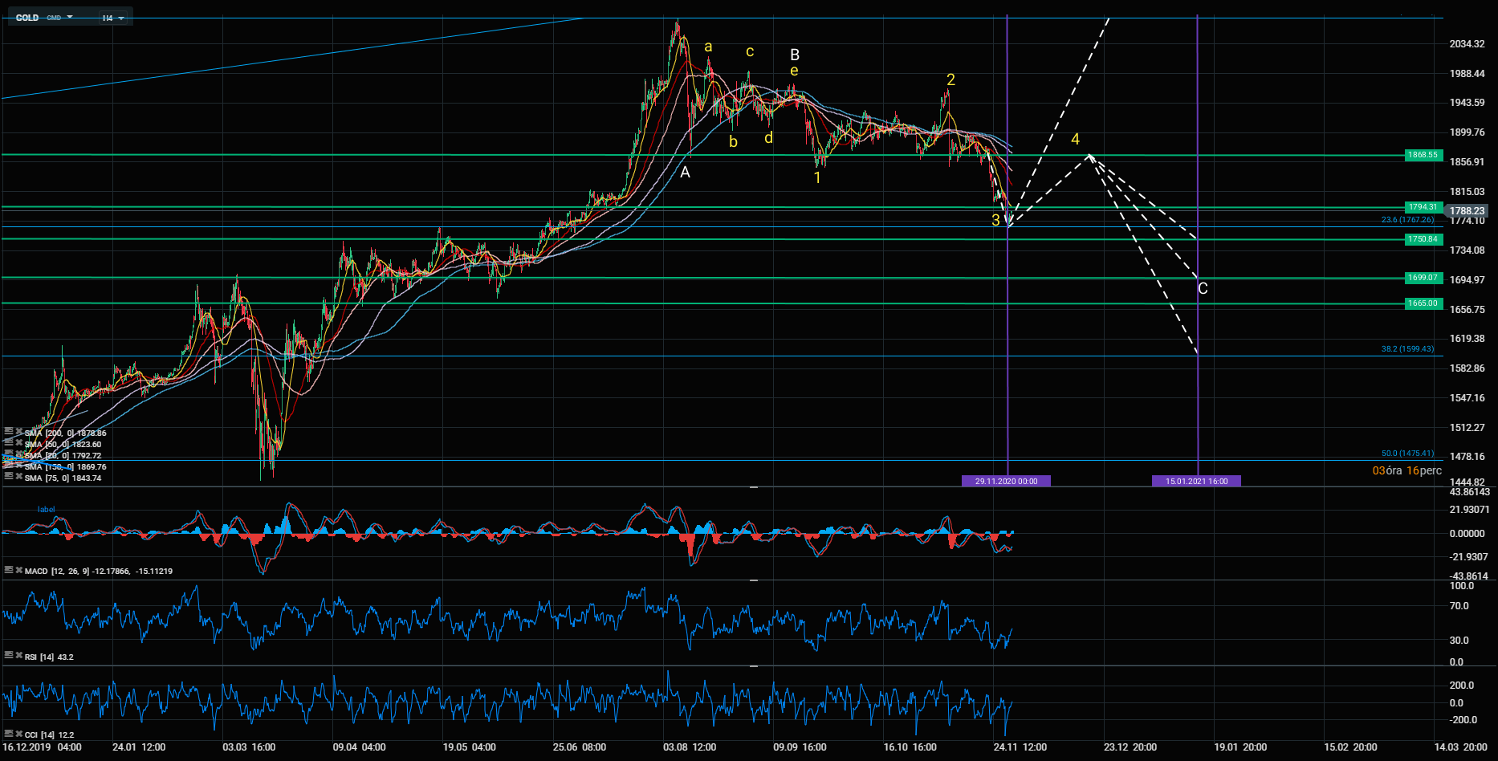This screenshot has height=761, width=1498.
Task: Remove the CCI indicator panel
Action: tap(18, 734)
